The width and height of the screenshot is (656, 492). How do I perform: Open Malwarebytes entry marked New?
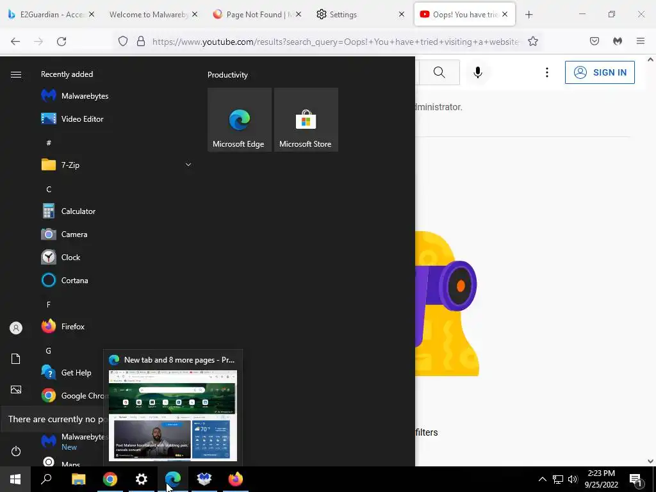click(73, 441)
